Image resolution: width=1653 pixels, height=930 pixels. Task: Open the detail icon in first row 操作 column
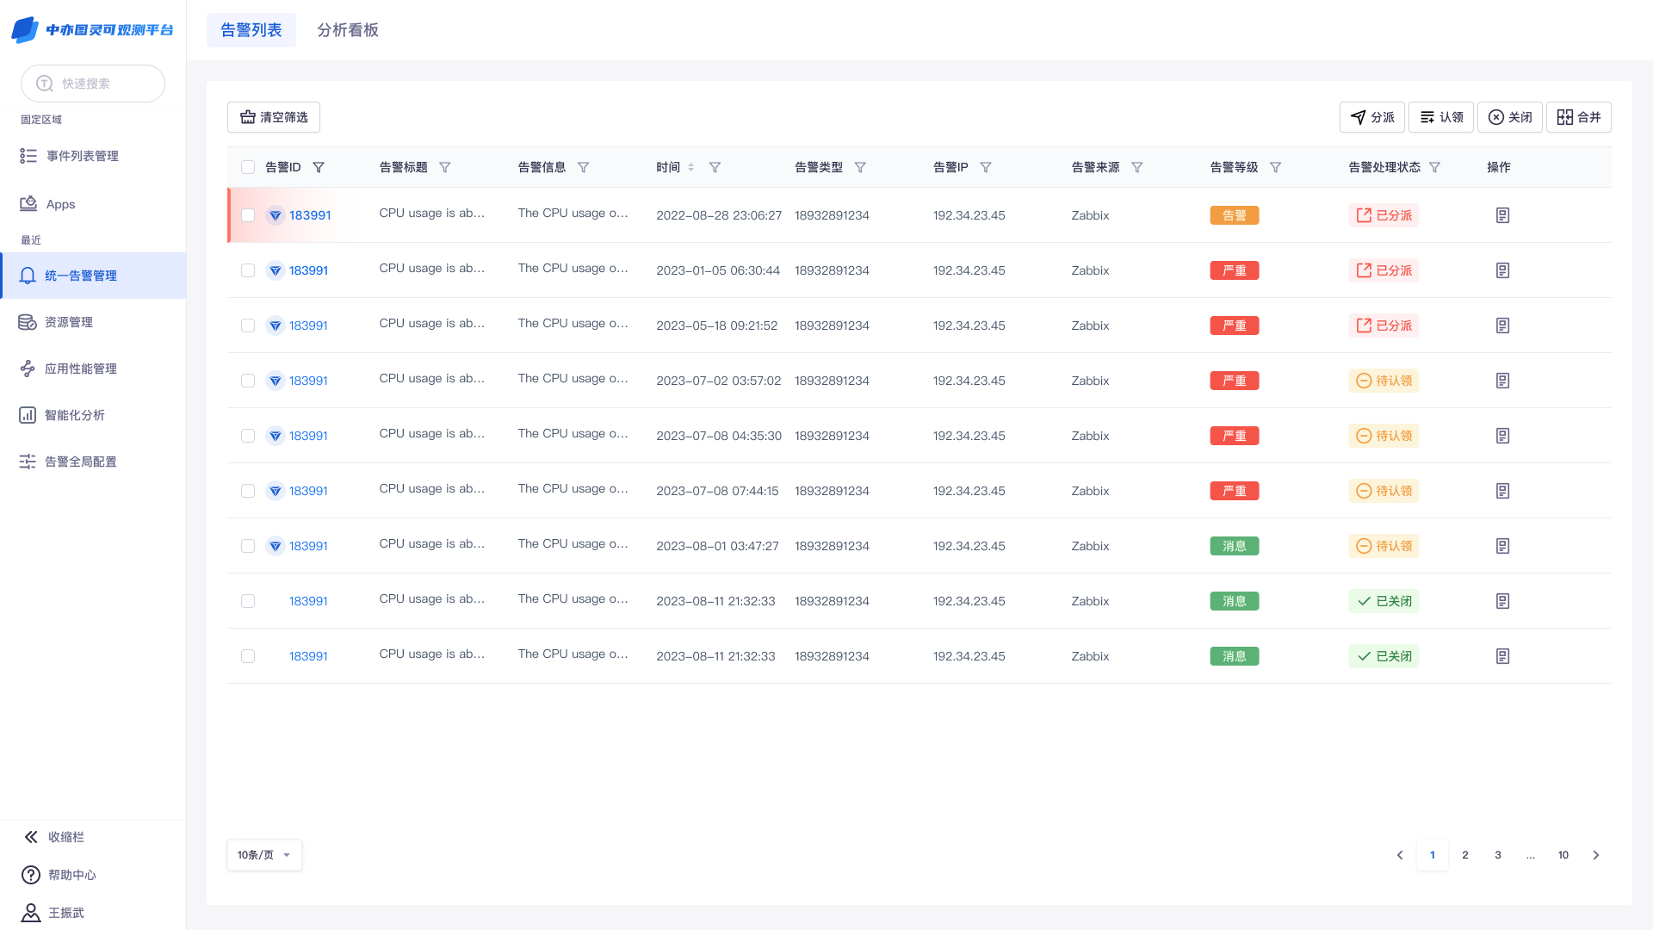(1502, 215)
